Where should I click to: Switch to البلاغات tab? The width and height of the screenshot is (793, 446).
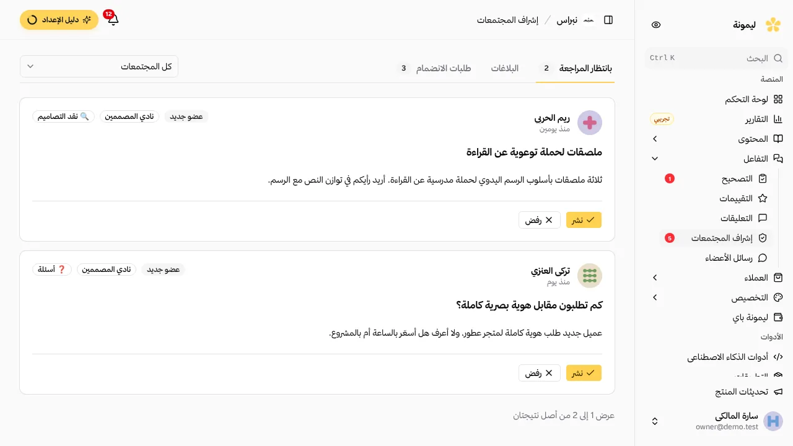[505, 68]
